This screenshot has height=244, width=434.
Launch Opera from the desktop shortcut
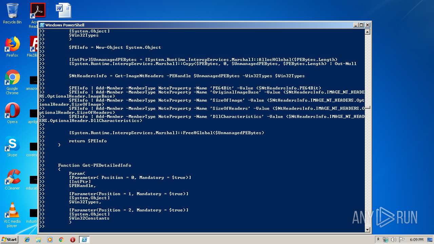12,113
